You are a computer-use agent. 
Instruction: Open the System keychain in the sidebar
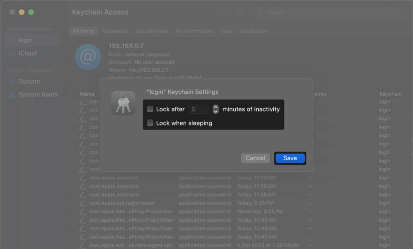pos(33,81)
